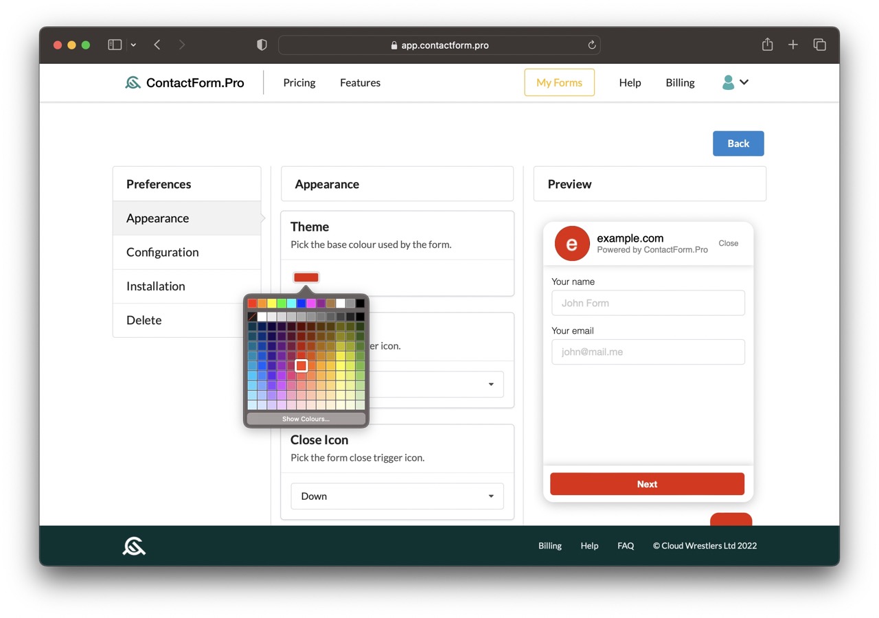Click the example.com site icon in the preview
Screen dimensions: 879x618
(x=571, y=243)
